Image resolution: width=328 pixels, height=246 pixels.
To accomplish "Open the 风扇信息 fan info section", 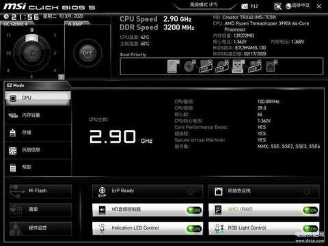I will (x=38, y=150).
